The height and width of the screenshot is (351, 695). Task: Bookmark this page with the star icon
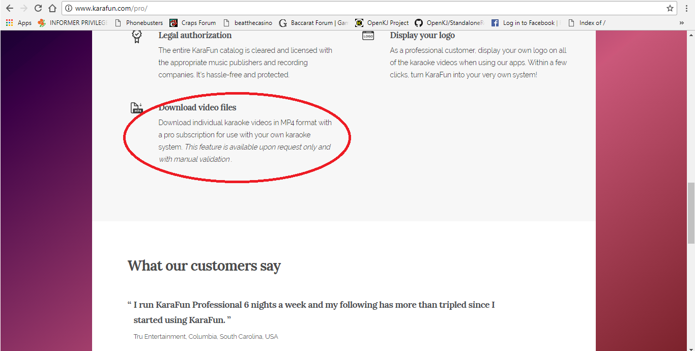670,8
